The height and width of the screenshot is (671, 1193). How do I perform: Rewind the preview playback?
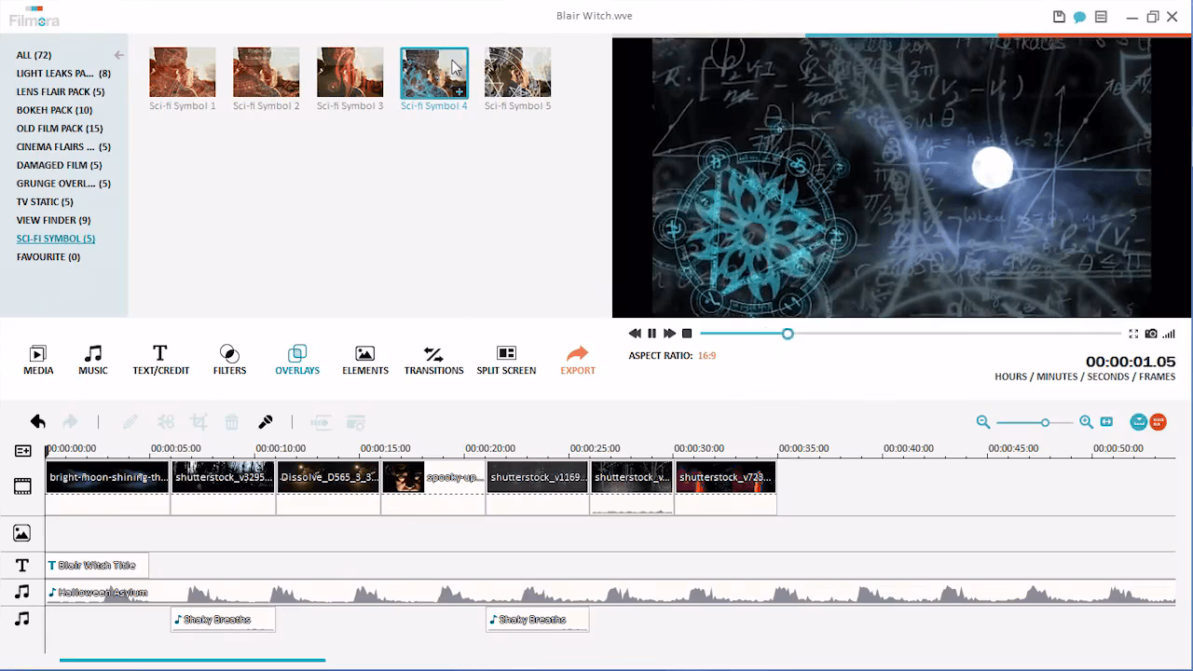(x=635, y=334)
